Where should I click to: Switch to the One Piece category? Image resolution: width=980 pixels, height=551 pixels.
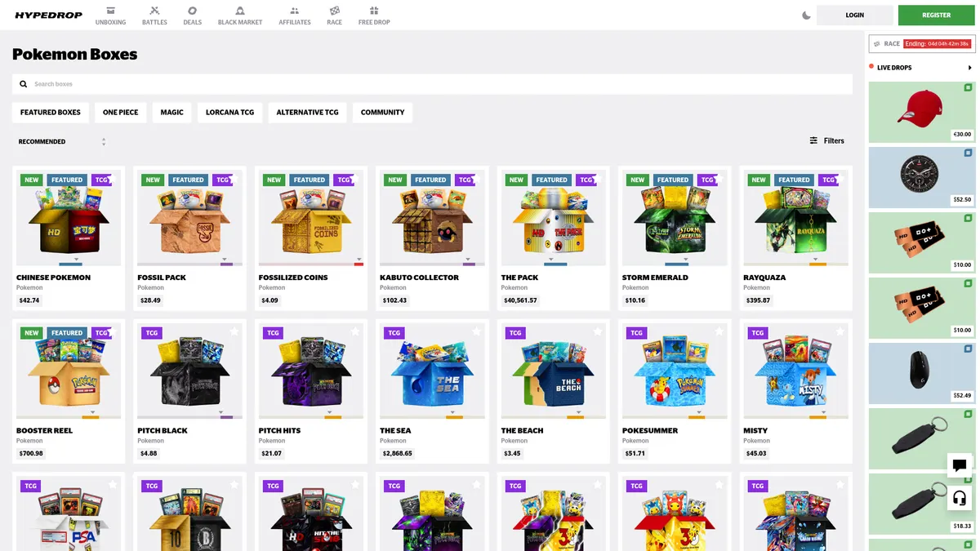point(121,113)
